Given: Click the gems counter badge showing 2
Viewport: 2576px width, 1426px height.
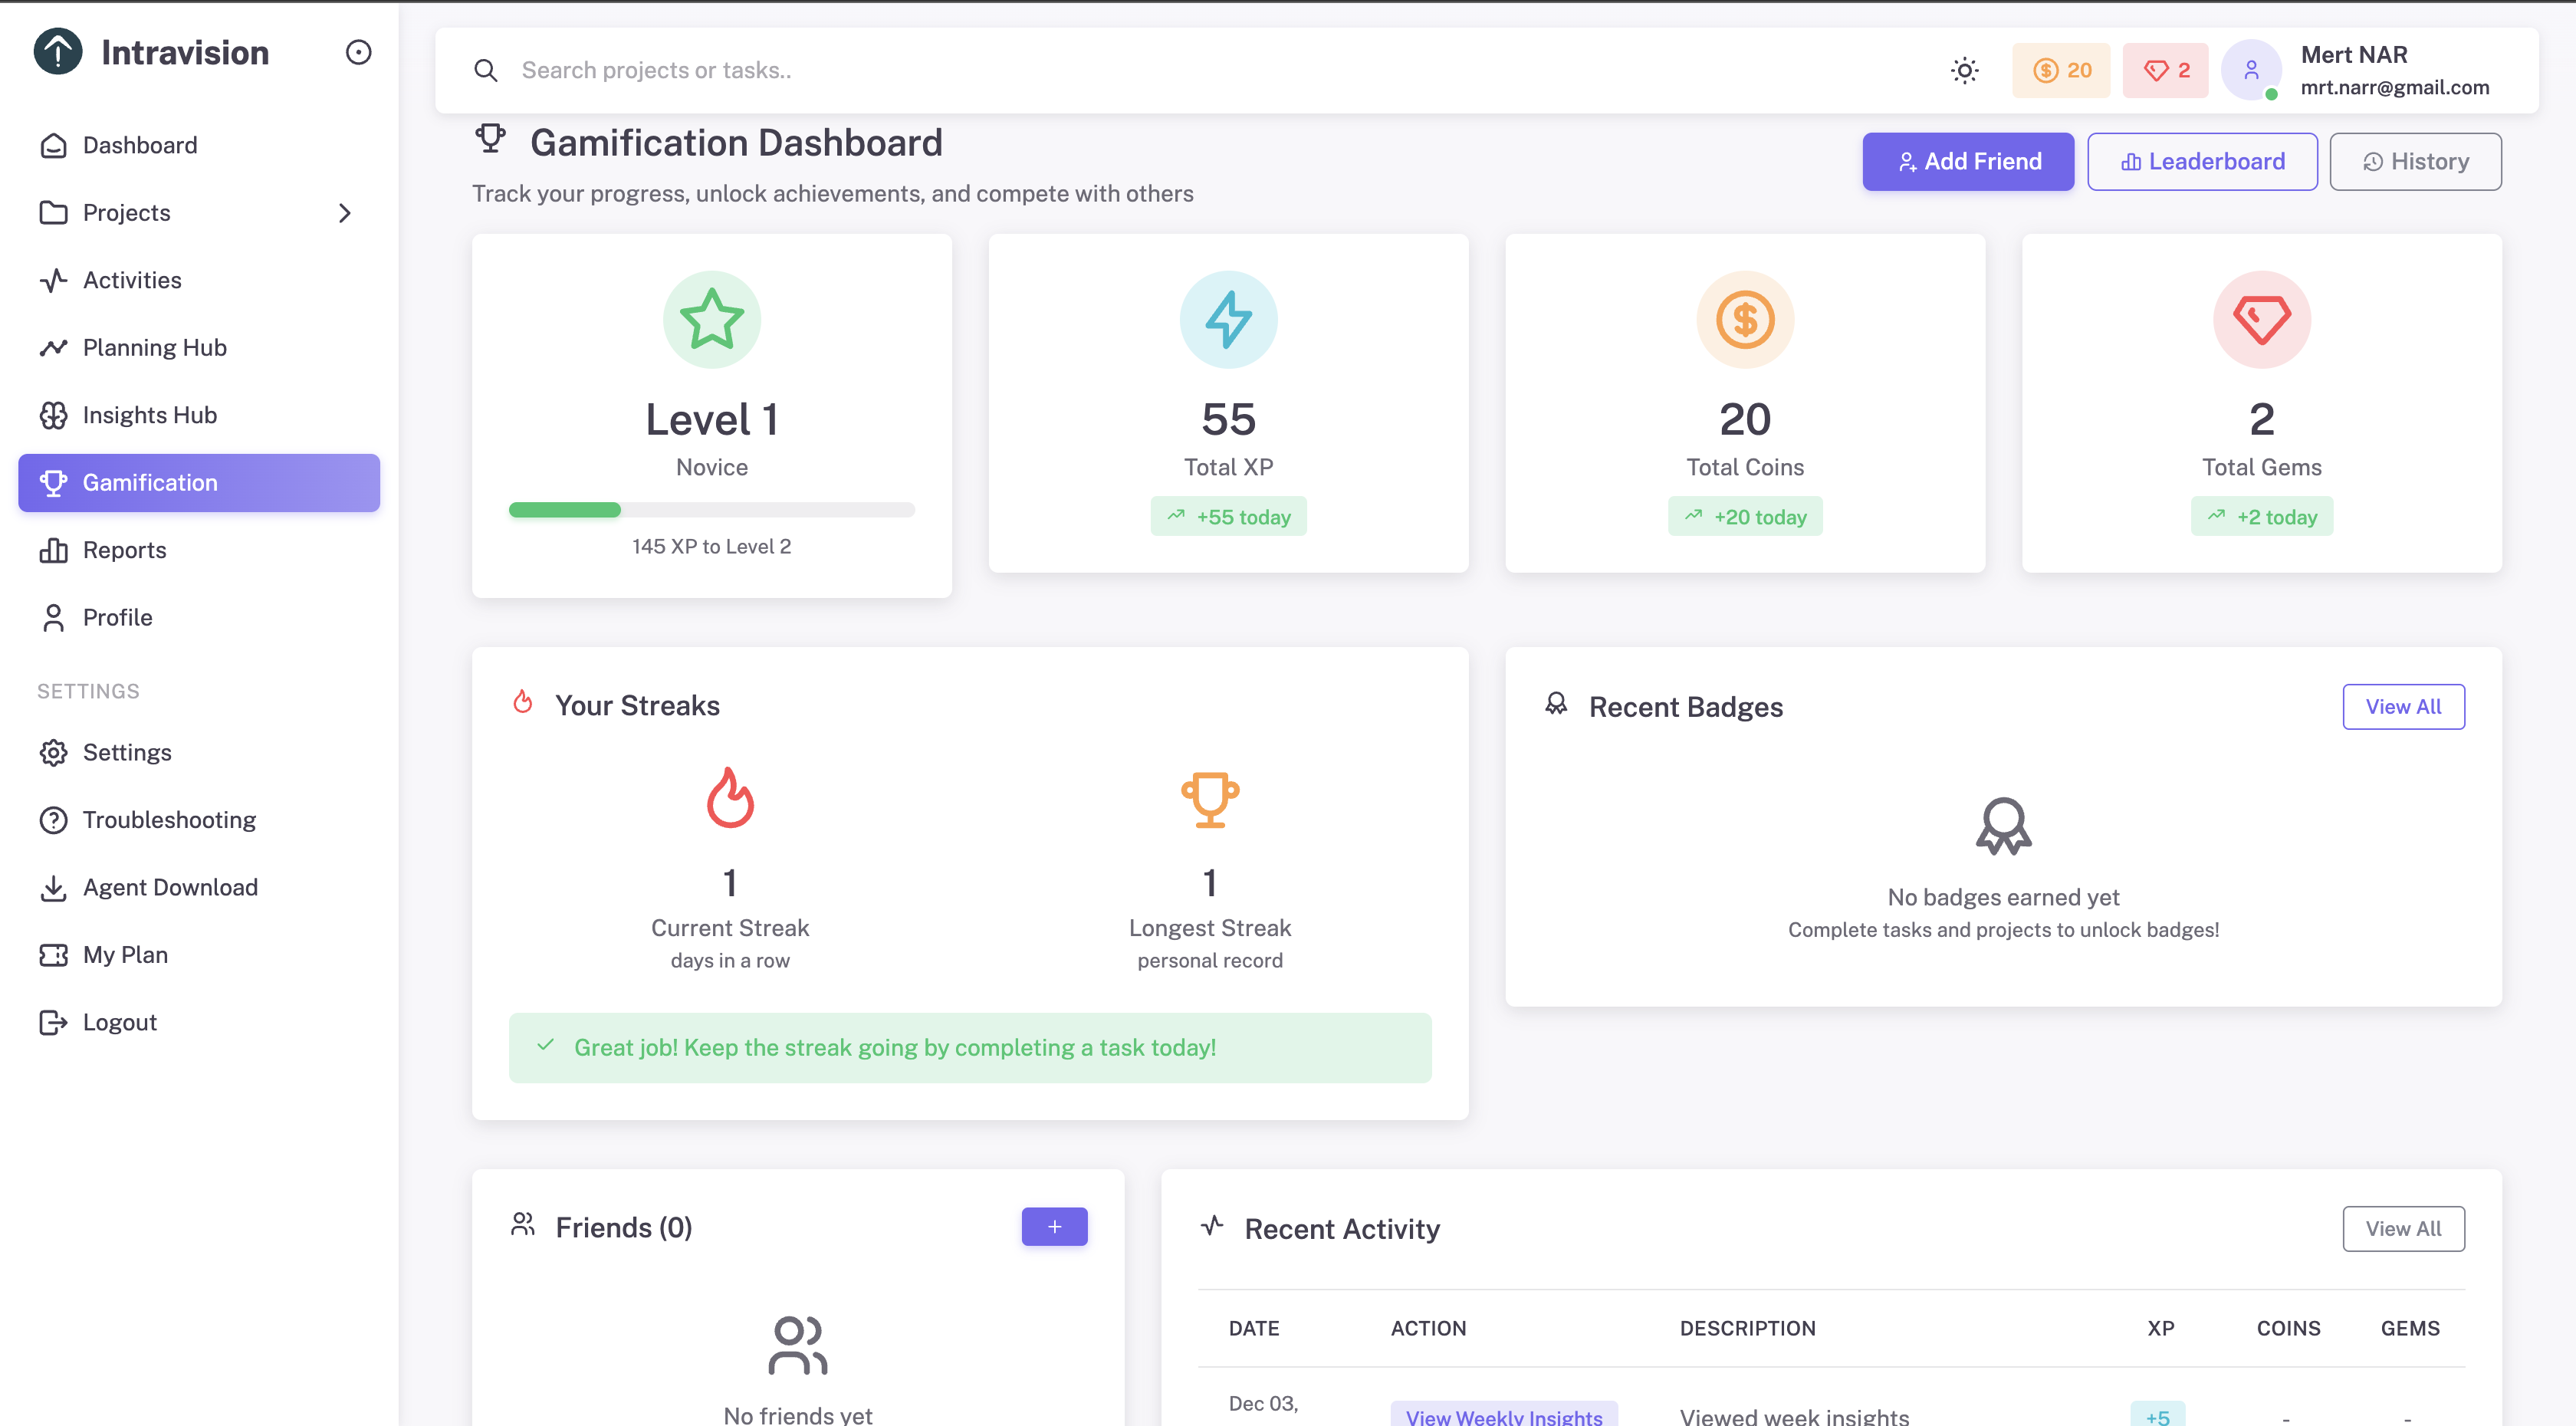Looking at the screenshot, I should pyautogui.click(x=2165, y=70).
